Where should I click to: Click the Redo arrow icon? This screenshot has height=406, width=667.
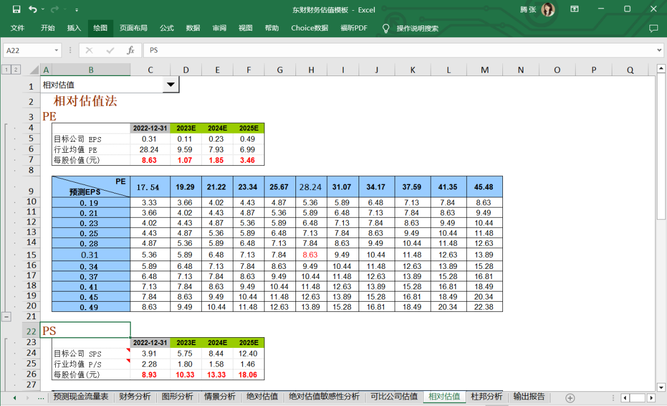point(54,10)
